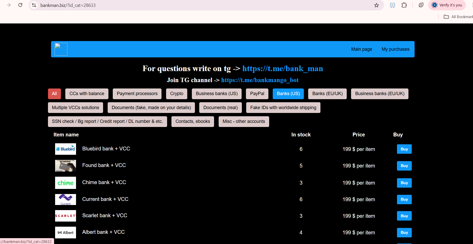The width and height of the screenshot is (473, 244).
Task: Select the All category
Action: coord(54,94)
